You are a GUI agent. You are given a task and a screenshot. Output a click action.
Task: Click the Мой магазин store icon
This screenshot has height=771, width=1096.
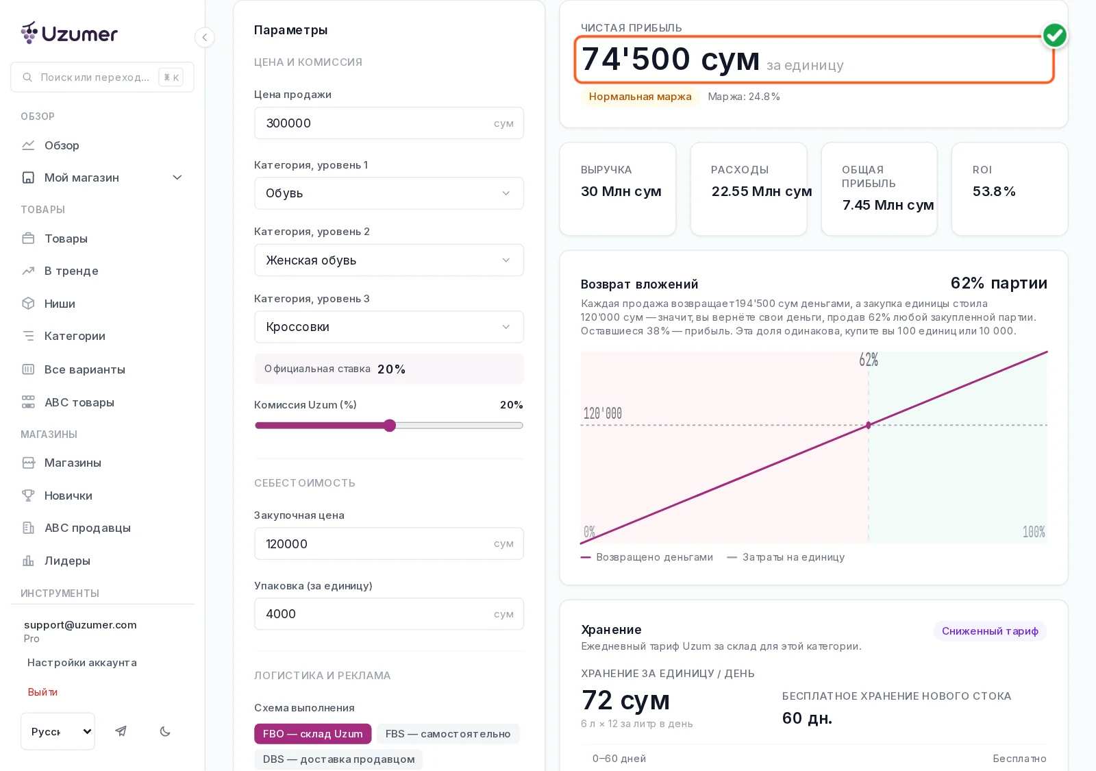point(28,178)
